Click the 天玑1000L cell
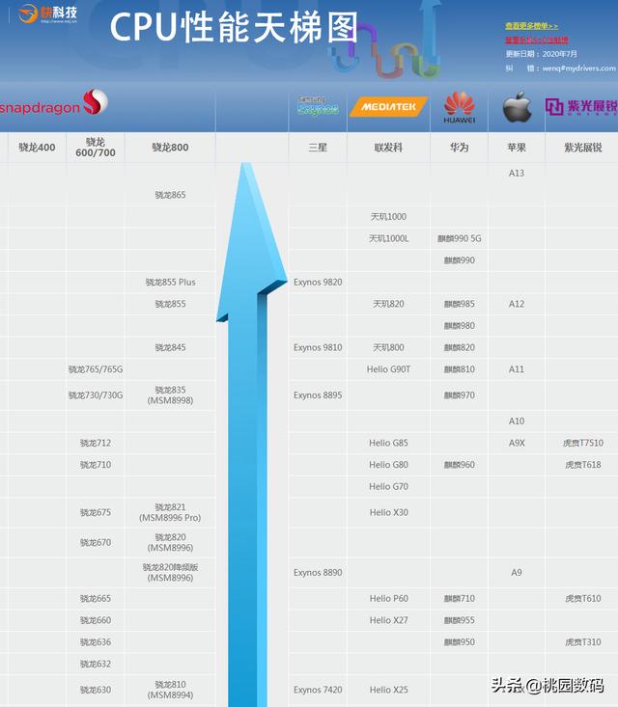 click(388, 238)
